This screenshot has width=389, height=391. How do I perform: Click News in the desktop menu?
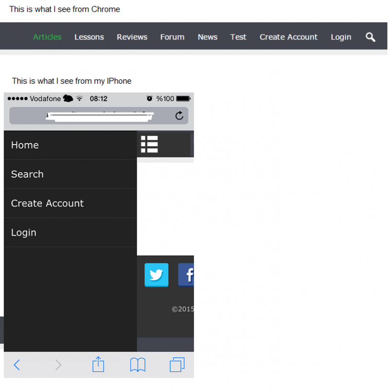[x=208, y=37]
